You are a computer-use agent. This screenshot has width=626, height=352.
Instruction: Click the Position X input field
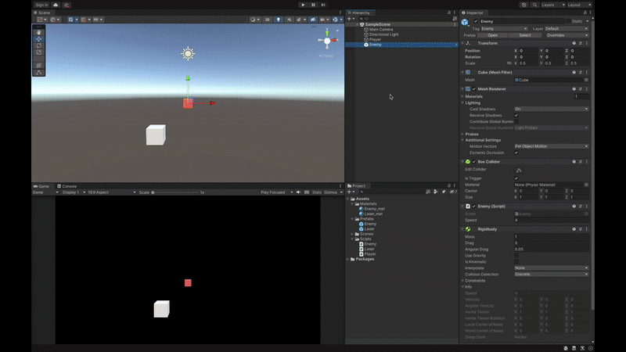[528, 51]
